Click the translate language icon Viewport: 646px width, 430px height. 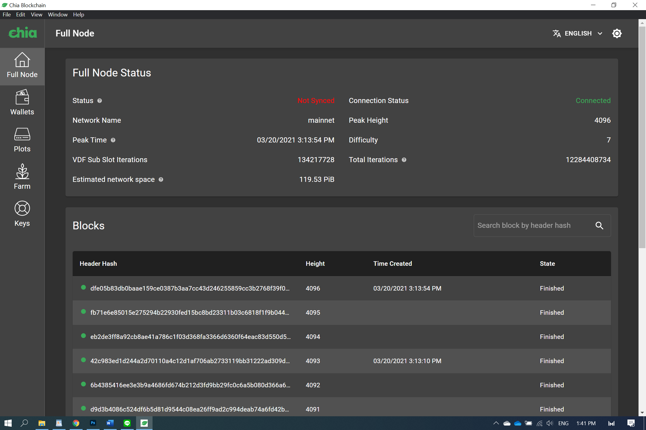tap(557, 33)
